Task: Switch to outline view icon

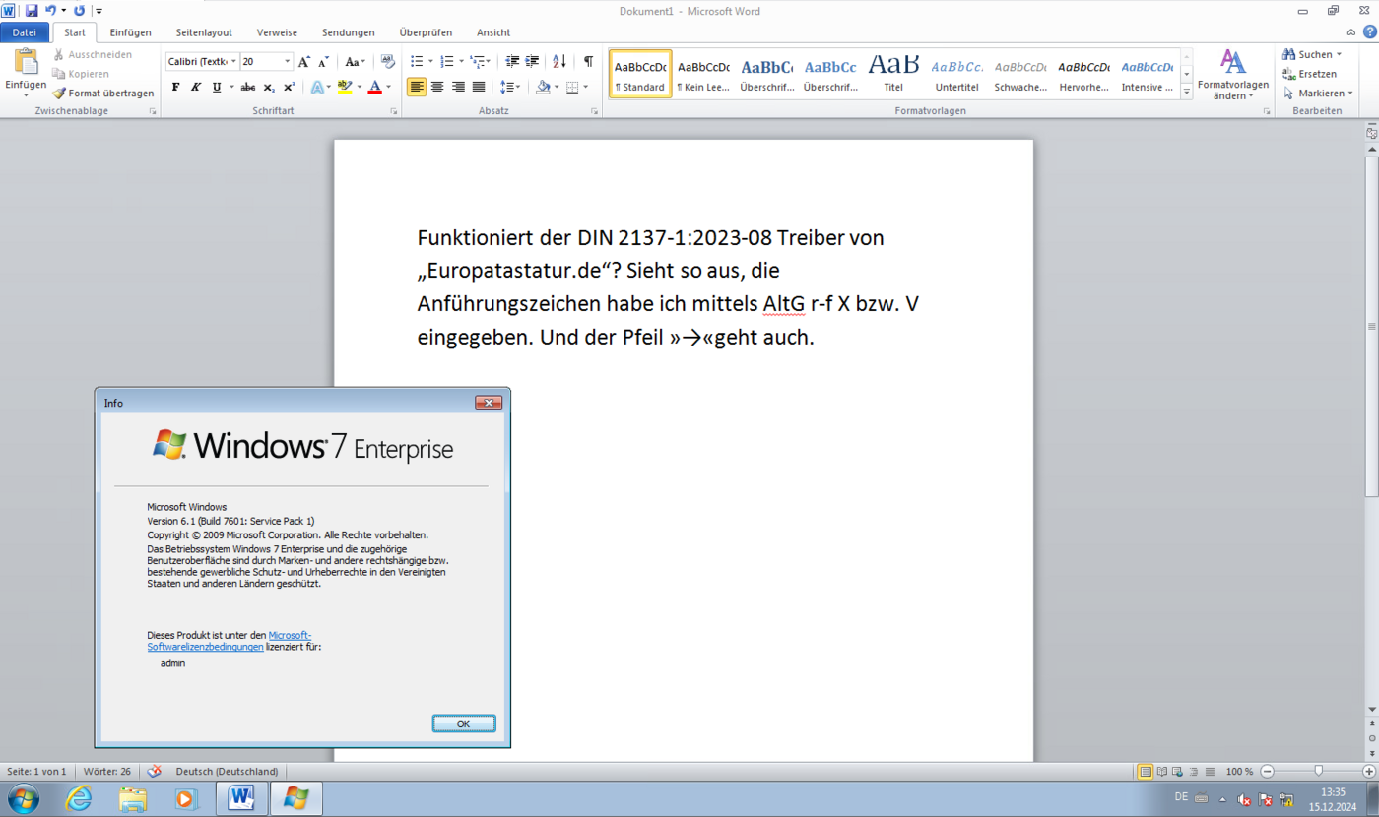Action: tap(1194, 771)
